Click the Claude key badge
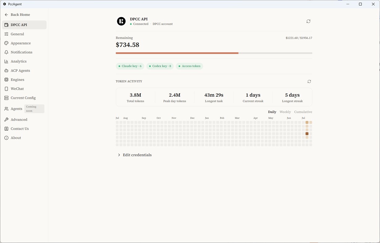Screen dimensions: 380x243 click(x=130, y=66)
